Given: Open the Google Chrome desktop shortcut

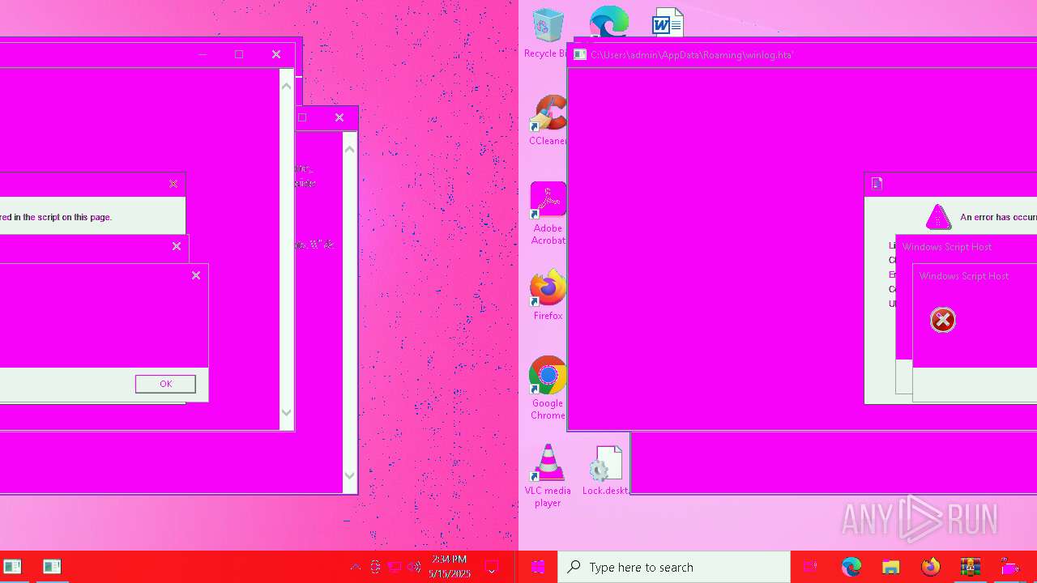Looking at the screenshot, I should point(548,389).
